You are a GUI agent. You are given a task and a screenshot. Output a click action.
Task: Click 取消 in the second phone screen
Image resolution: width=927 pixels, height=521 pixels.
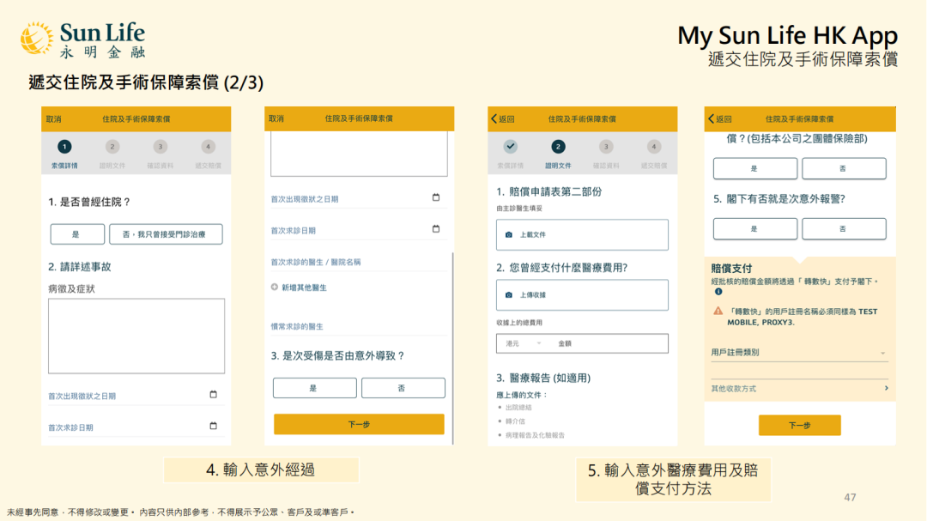276,118
